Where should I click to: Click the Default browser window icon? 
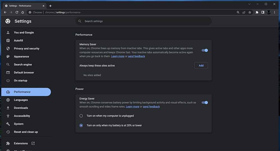pyautogui.click(x=8, y=73)
